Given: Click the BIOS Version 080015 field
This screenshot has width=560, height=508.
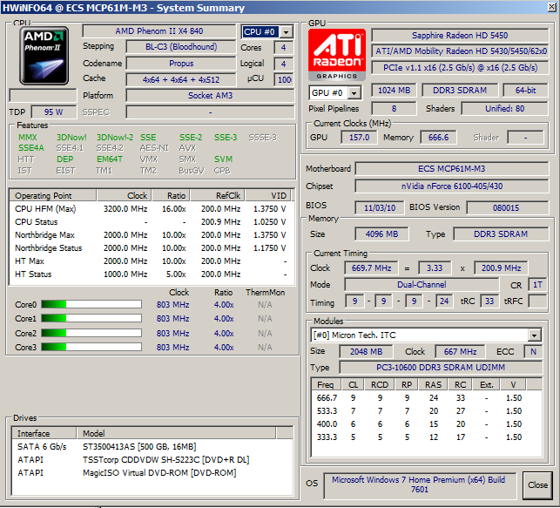Looking at the screenshot, I should [x=507, y=207].
